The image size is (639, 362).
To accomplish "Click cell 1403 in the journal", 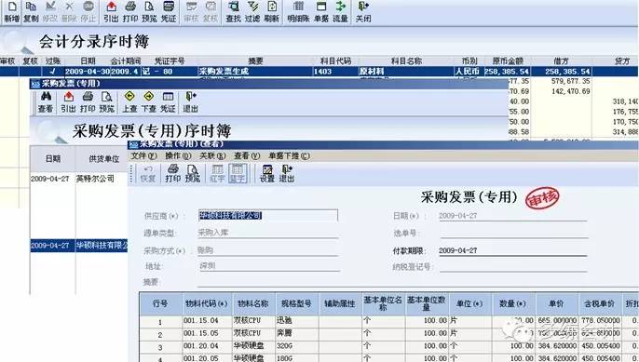I will (335, 72).
